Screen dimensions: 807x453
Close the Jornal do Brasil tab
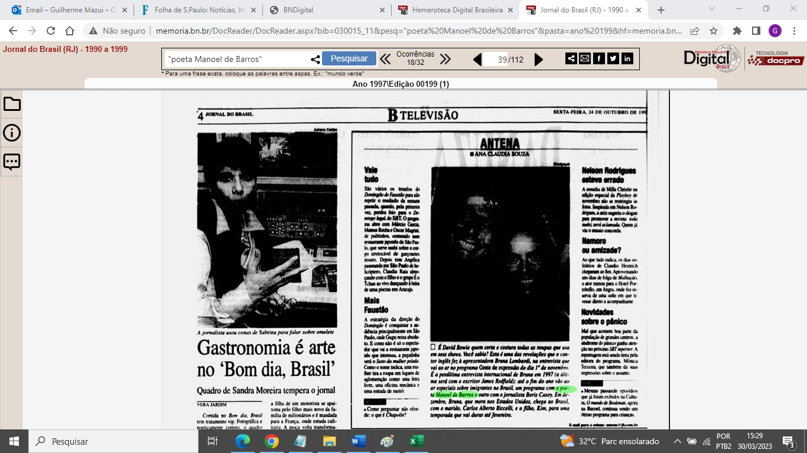638,10
